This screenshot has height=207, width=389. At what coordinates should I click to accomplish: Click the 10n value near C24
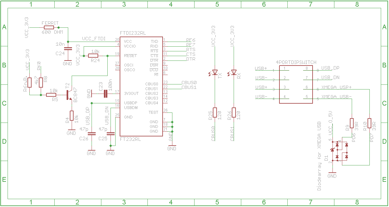(60, 44)
